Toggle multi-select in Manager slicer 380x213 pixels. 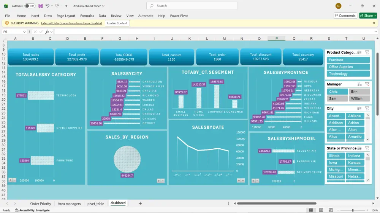pos(359,84)
